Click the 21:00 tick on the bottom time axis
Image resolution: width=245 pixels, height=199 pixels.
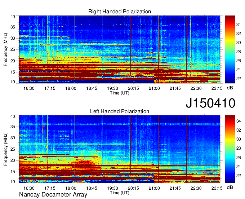154,188
